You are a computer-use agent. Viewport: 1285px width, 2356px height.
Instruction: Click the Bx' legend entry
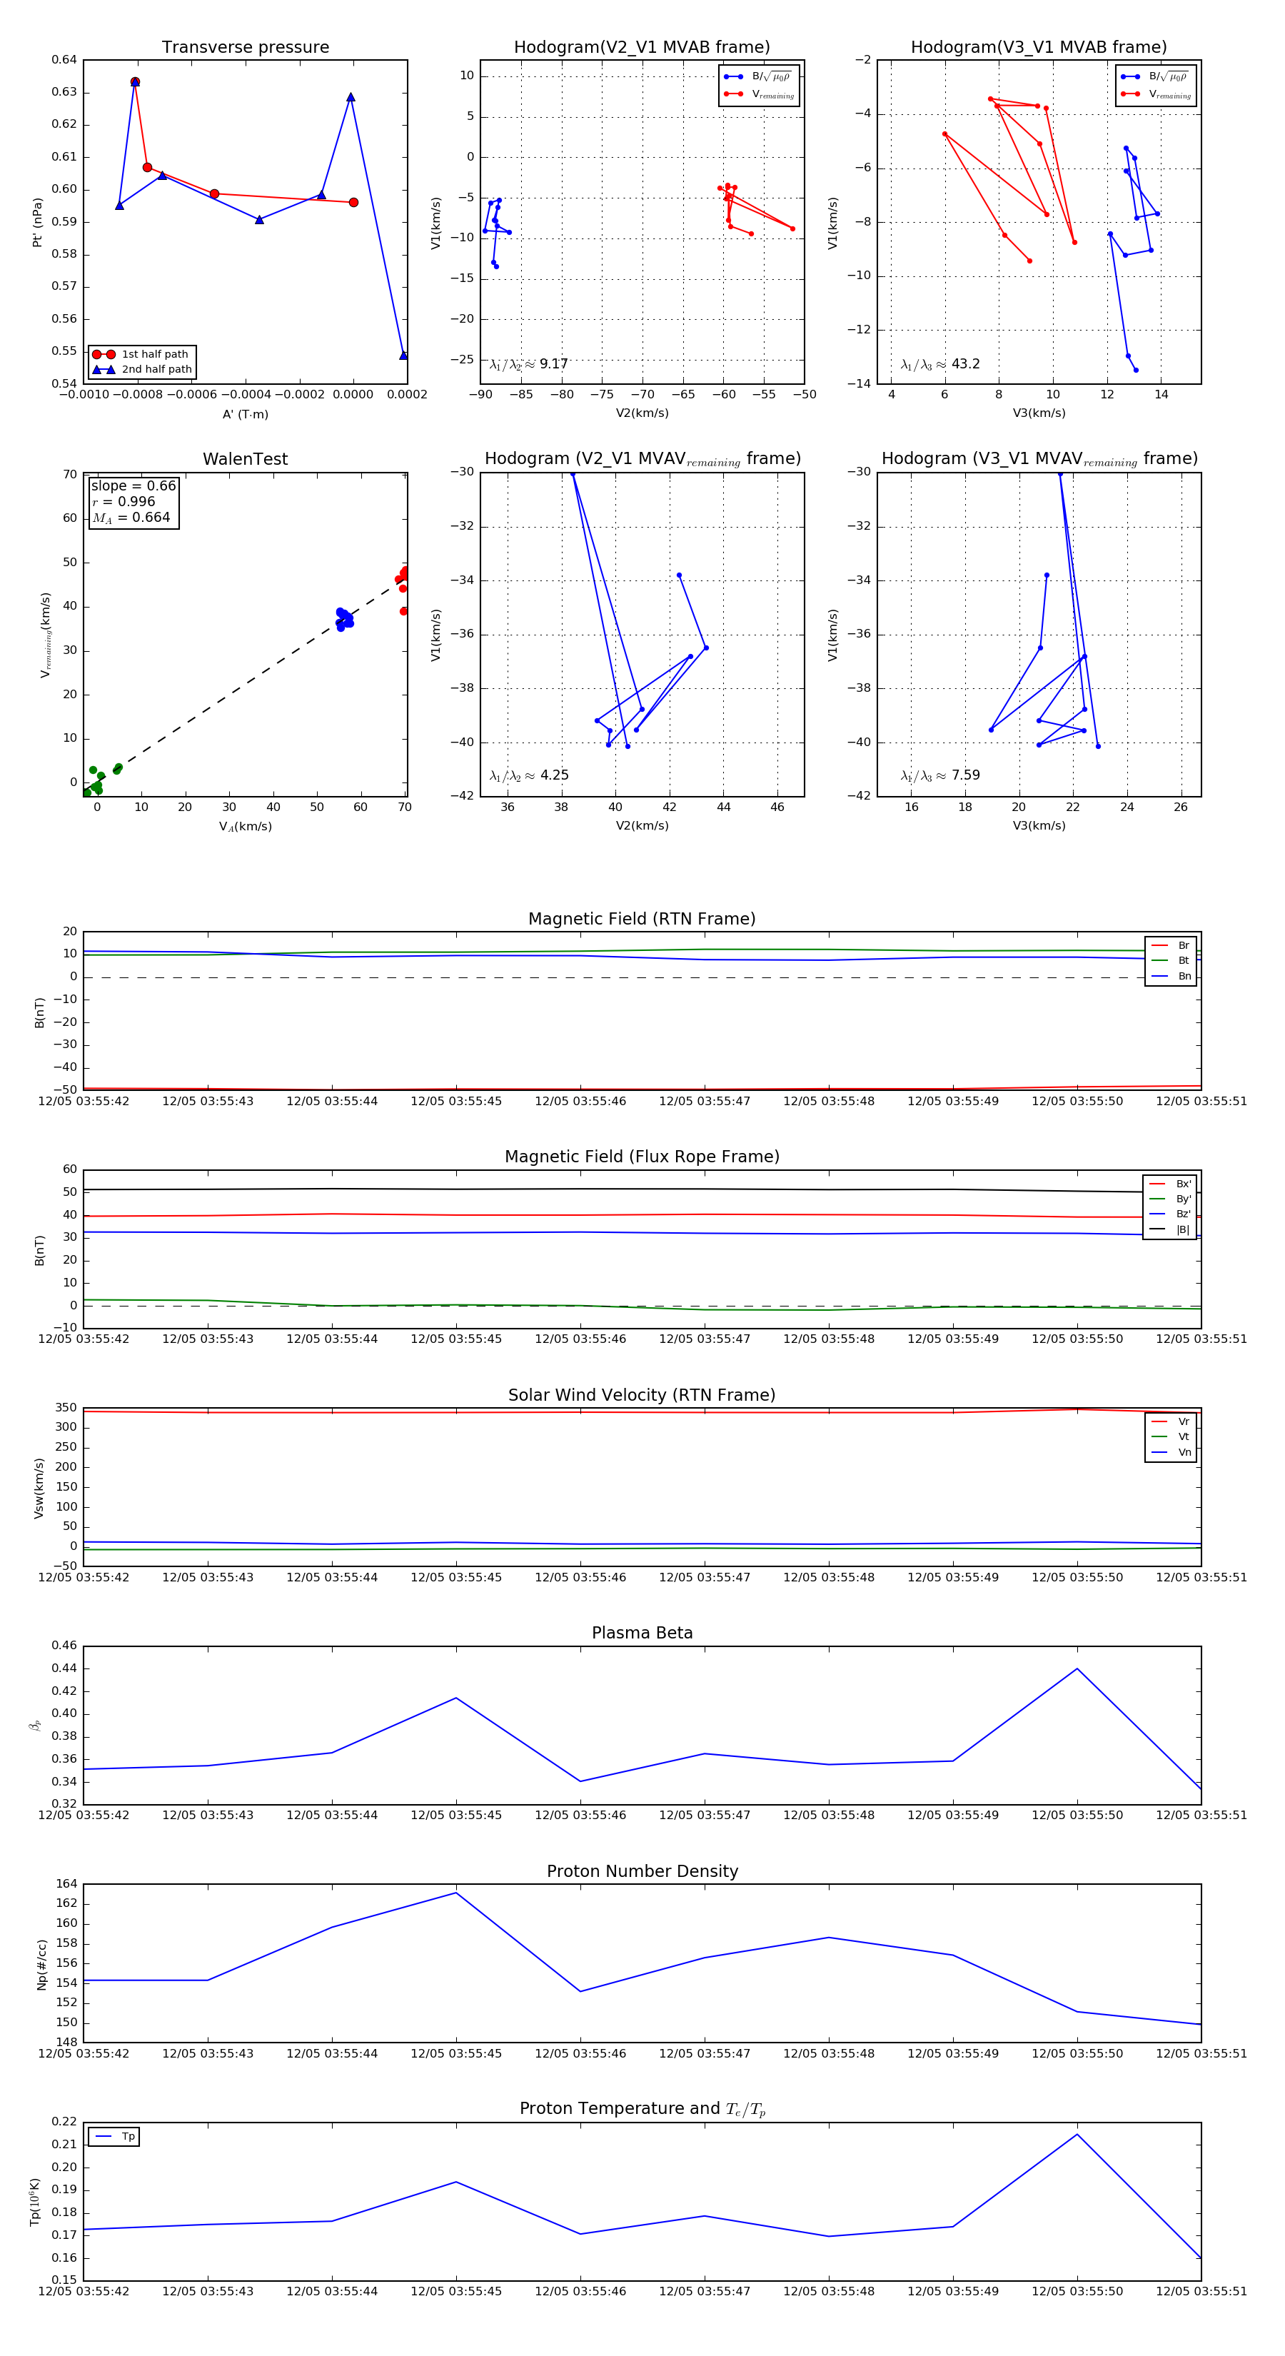pyautogui.click(x=1170, y=1184)
